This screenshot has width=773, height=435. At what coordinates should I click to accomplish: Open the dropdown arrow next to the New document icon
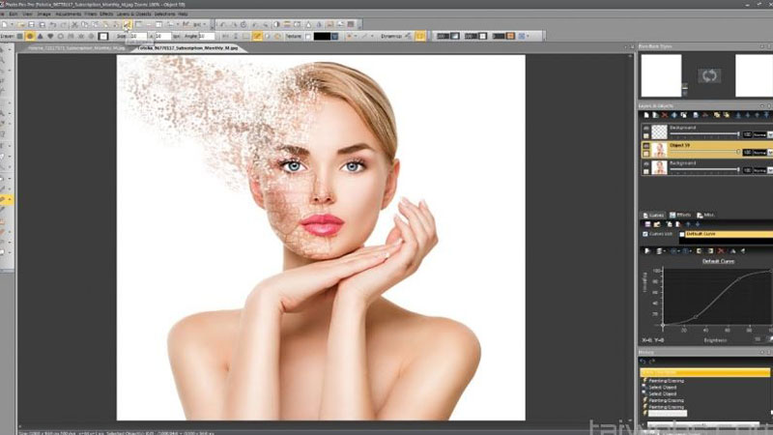[x=12, y=24]
